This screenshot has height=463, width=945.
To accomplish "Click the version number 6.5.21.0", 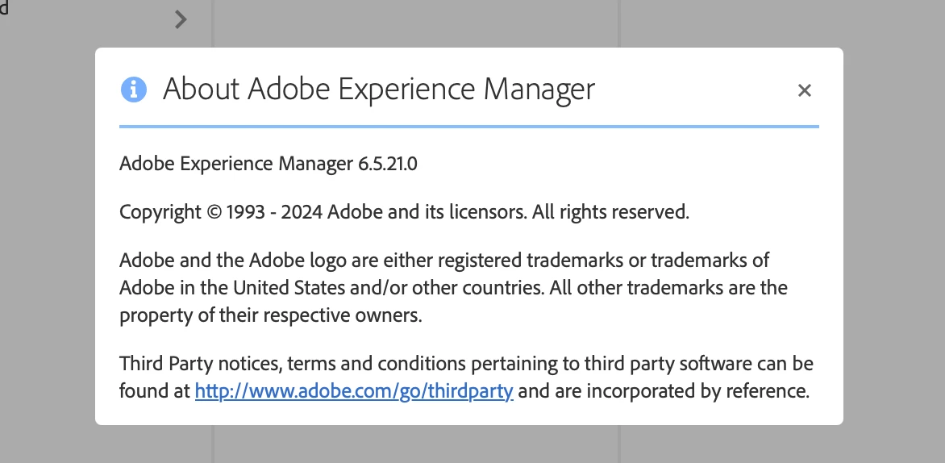I will (387, 165).
